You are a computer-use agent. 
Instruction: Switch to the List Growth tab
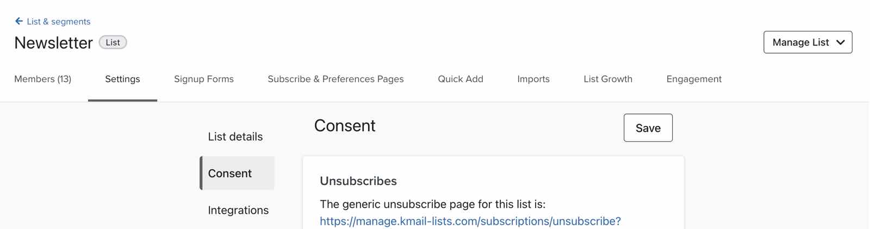point(608,79)
